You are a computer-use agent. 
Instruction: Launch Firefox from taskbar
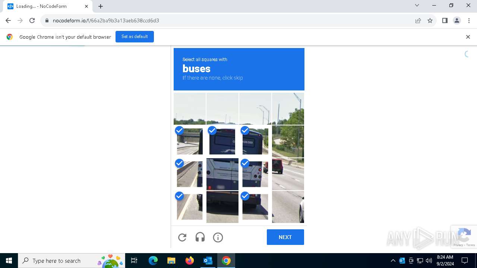click(x=190, y=261)
